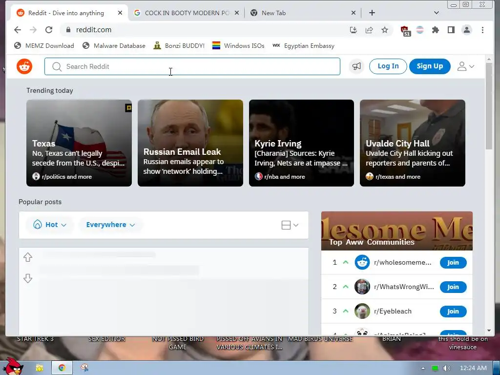This screenshot has height=375, width=500.
Task: Join r/WhatsWrongWi... community
Action: coord(453,287)
